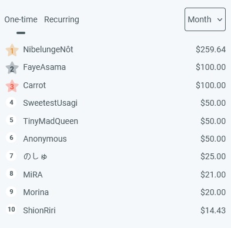
Task: Click the red rank 3 star badge
Action: 12,86
